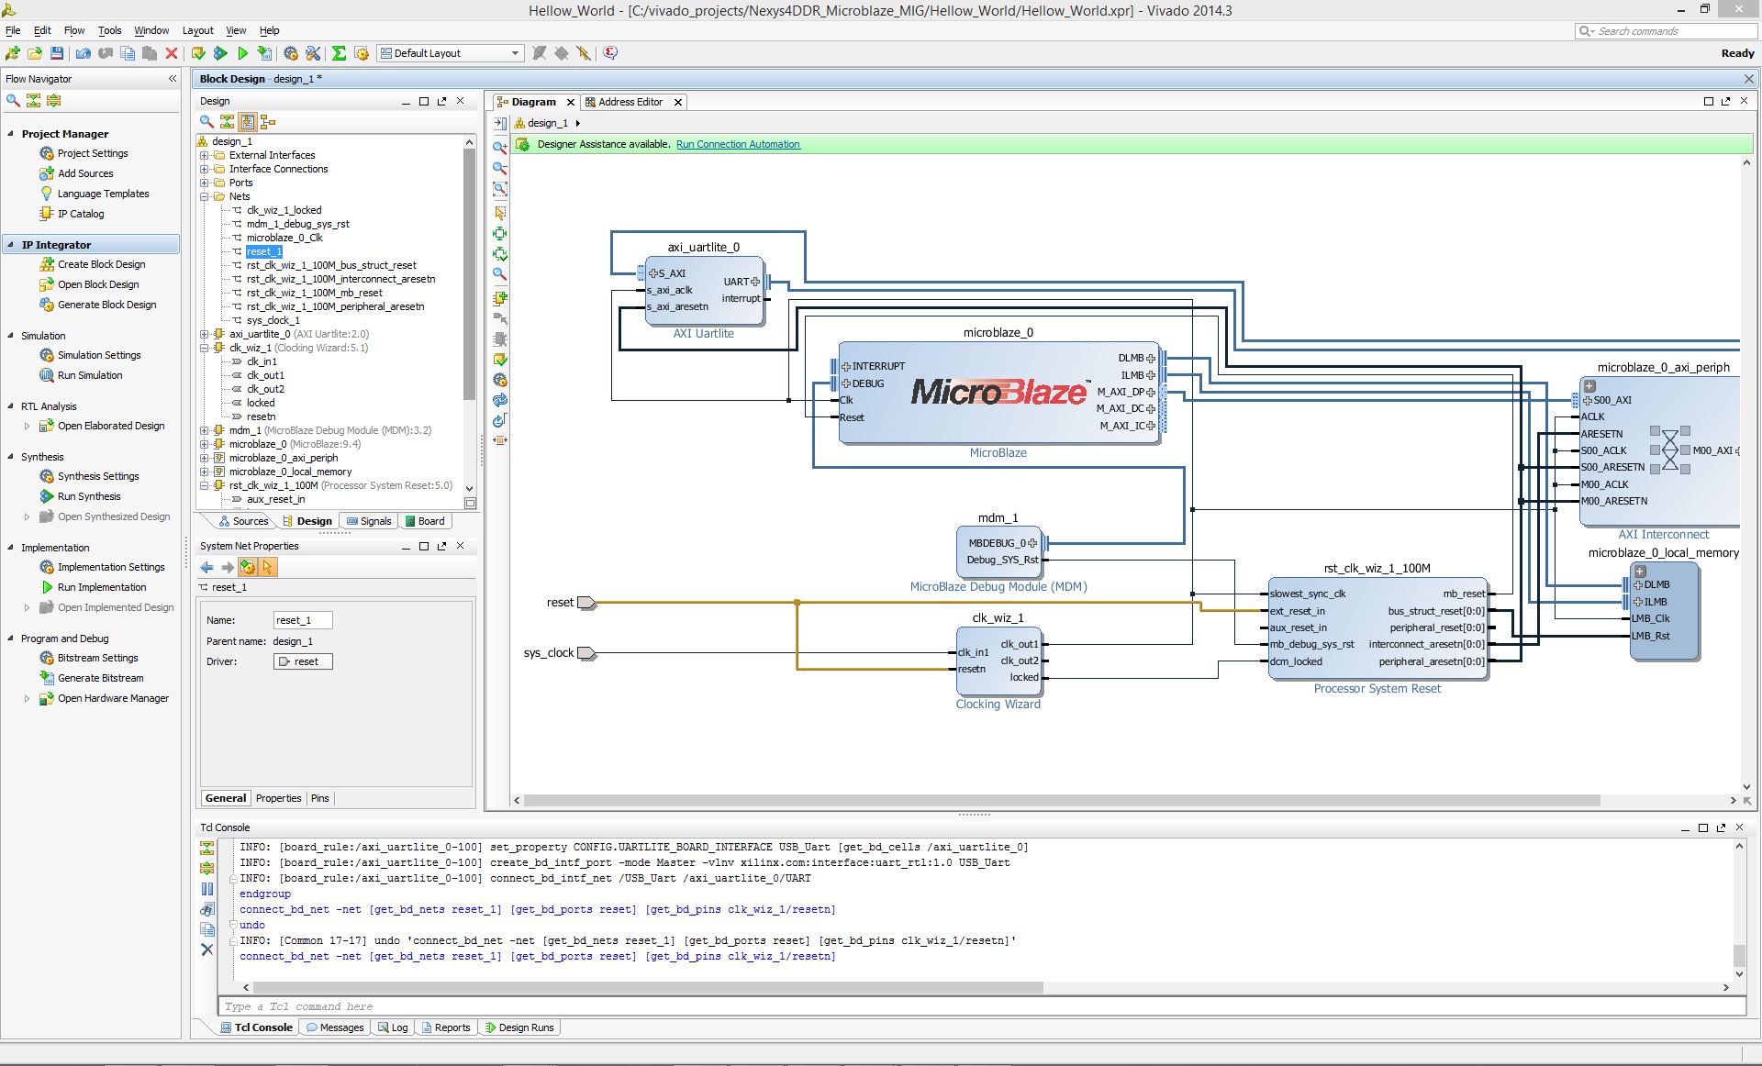This screenshot has width=1762, height=1066.
Task: Click the crossed tools project settings icon
Action: pyautogui.click(x=313, y=53)
